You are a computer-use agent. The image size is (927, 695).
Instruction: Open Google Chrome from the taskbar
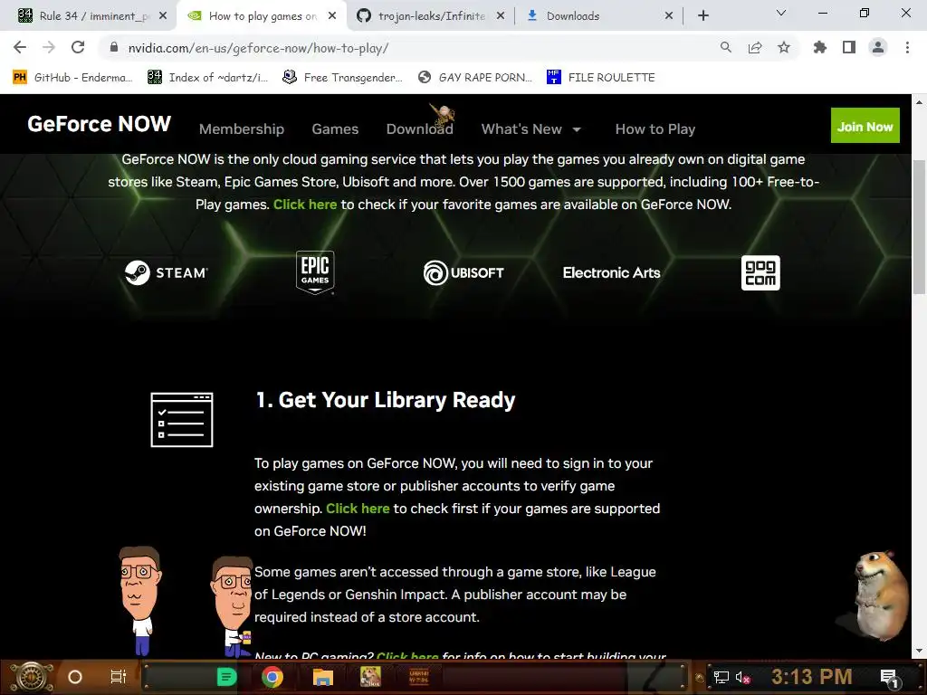coord(272,677)
